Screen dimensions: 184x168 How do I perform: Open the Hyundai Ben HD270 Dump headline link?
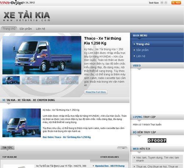pos(110,166)
